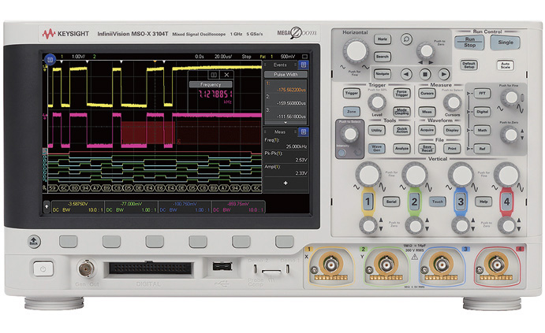The image size is (545, 333).
Task: Hit the Back key beside the softkeys
Action: [34, 242]
